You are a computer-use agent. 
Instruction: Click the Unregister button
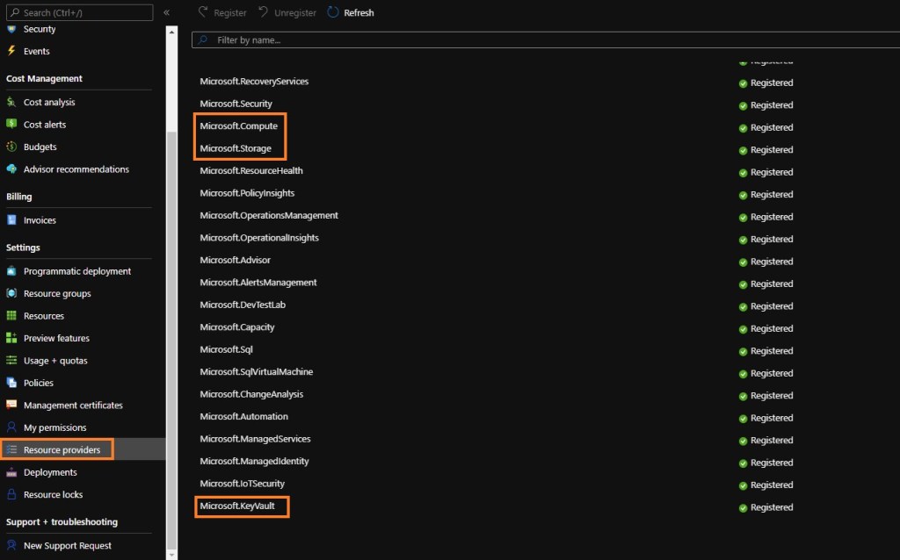coord(287,12)
